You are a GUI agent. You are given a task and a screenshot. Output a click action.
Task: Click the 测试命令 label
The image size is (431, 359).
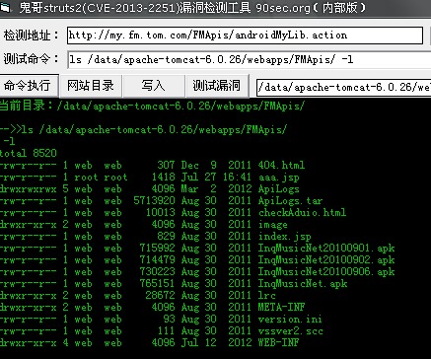(31, 59)
